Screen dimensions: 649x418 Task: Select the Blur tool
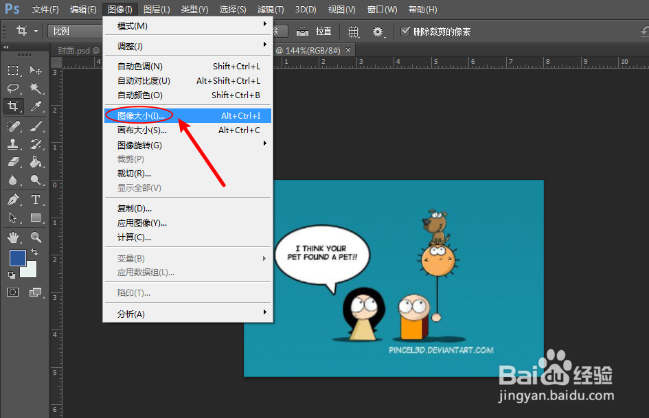(x=13, y=180)
